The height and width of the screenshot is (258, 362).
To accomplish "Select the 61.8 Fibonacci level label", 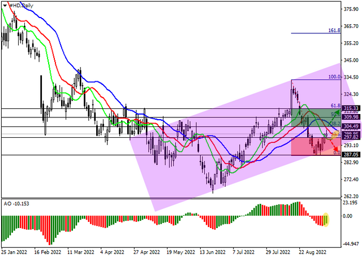I will click(x=335, y=106).
